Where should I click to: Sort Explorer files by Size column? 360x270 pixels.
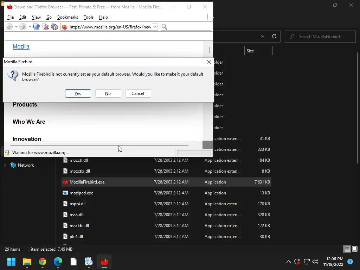tap(258, 51)
